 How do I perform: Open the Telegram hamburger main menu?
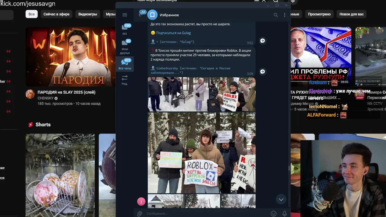pyautogui.click(x=125, y=15)
